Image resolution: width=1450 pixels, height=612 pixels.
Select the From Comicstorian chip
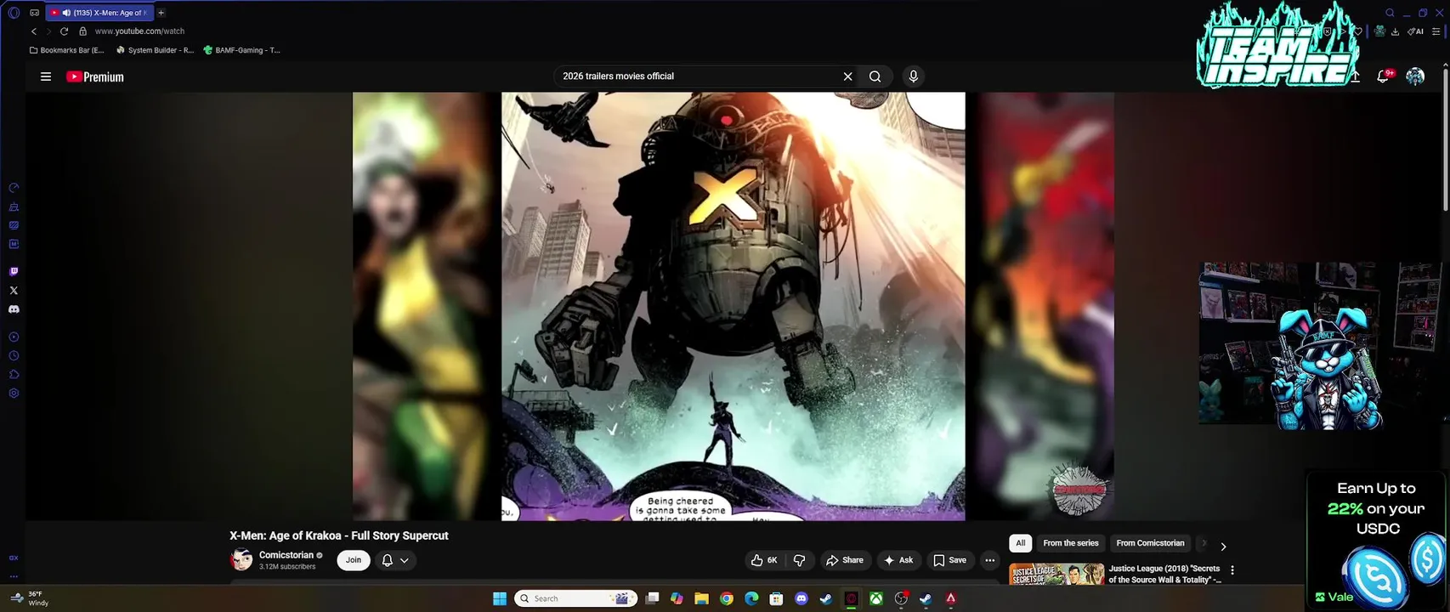(1150, 543)
